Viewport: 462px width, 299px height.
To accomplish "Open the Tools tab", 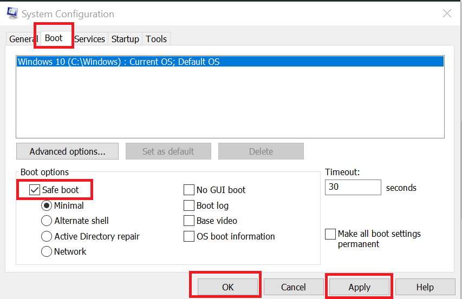I will pyautogui.click(x=157, y=39).
